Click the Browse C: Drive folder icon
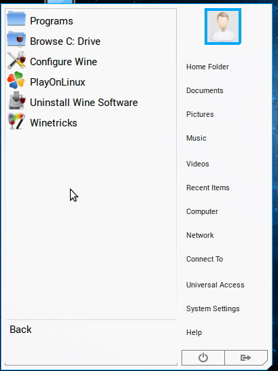This screenshot has width=278, height=371. click(16, 39)
